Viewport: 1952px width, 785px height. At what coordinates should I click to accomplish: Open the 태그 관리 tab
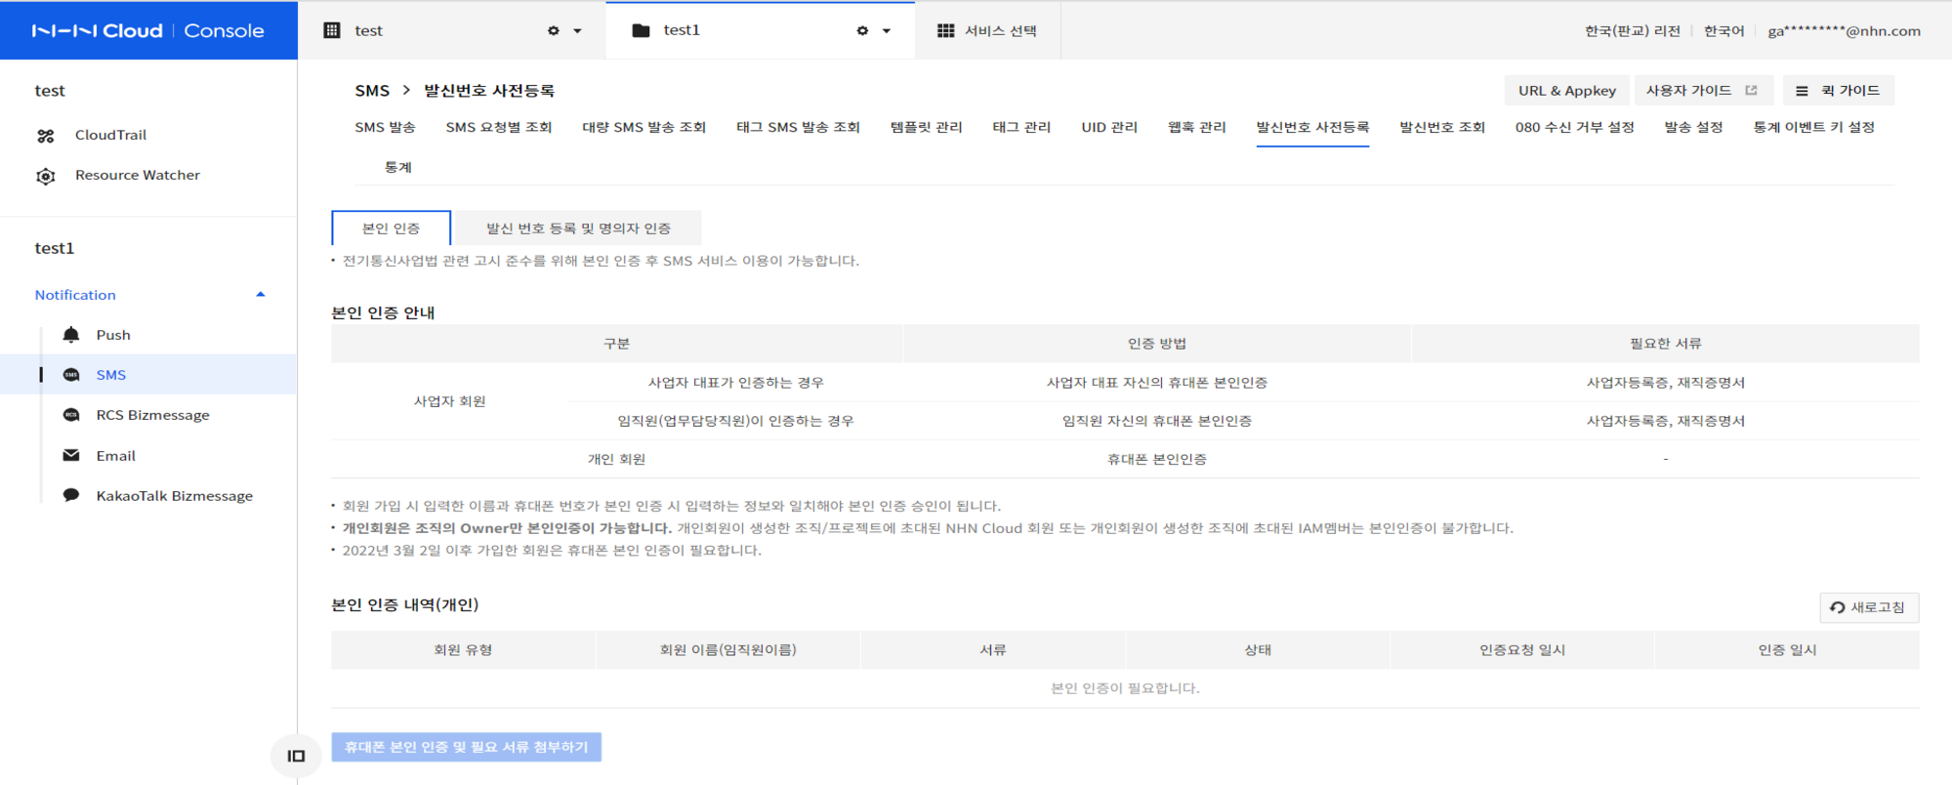click(1021, 127)
